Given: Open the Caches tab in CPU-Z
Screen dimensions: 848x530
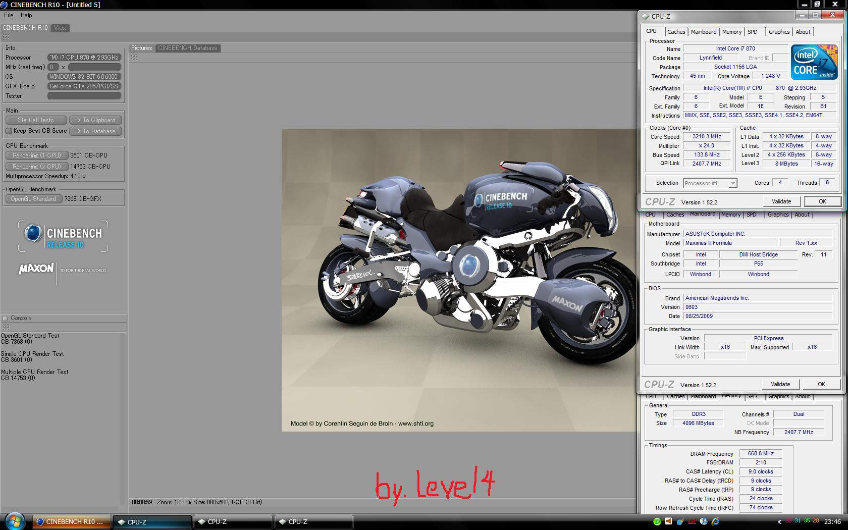Looking at the screenshot, I should [676, 32].
